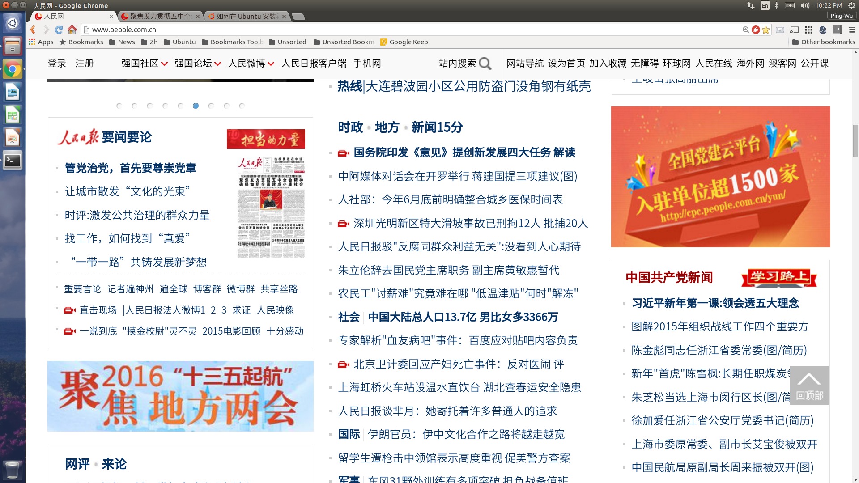Click the zoom magnifier icon in address bar
859x483 pixels.
tap(746, 30)
